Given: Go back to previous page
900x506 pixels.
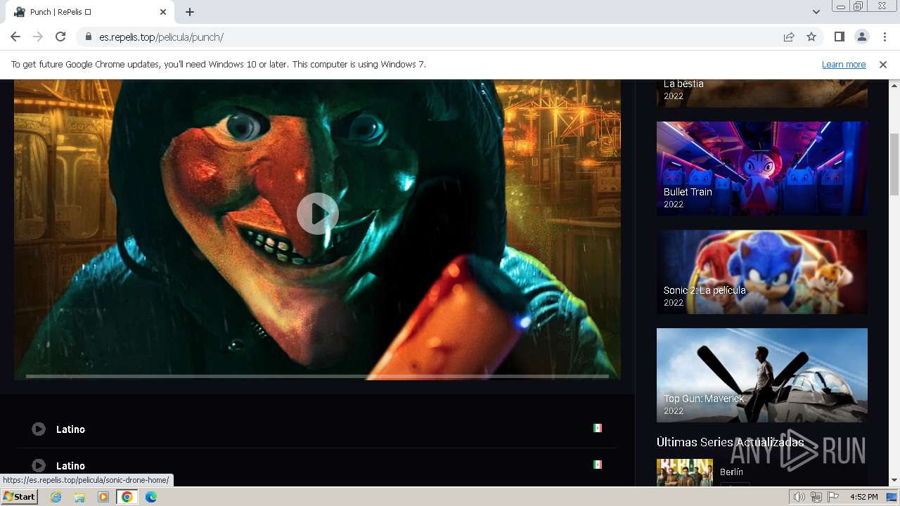Looking at the screenshot, I should click(15, 37).
